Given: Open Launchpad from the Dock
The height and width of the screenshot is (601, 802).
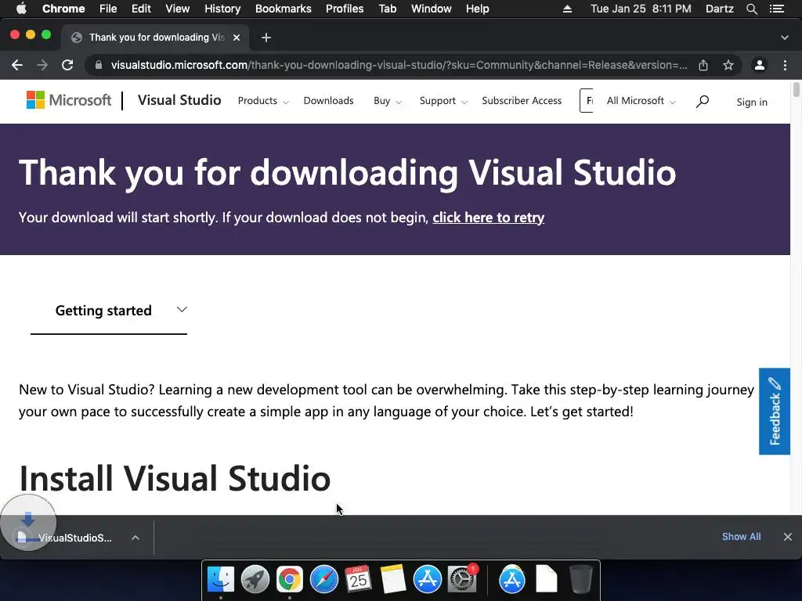Looking at the screenshot, I should (255, 580).
